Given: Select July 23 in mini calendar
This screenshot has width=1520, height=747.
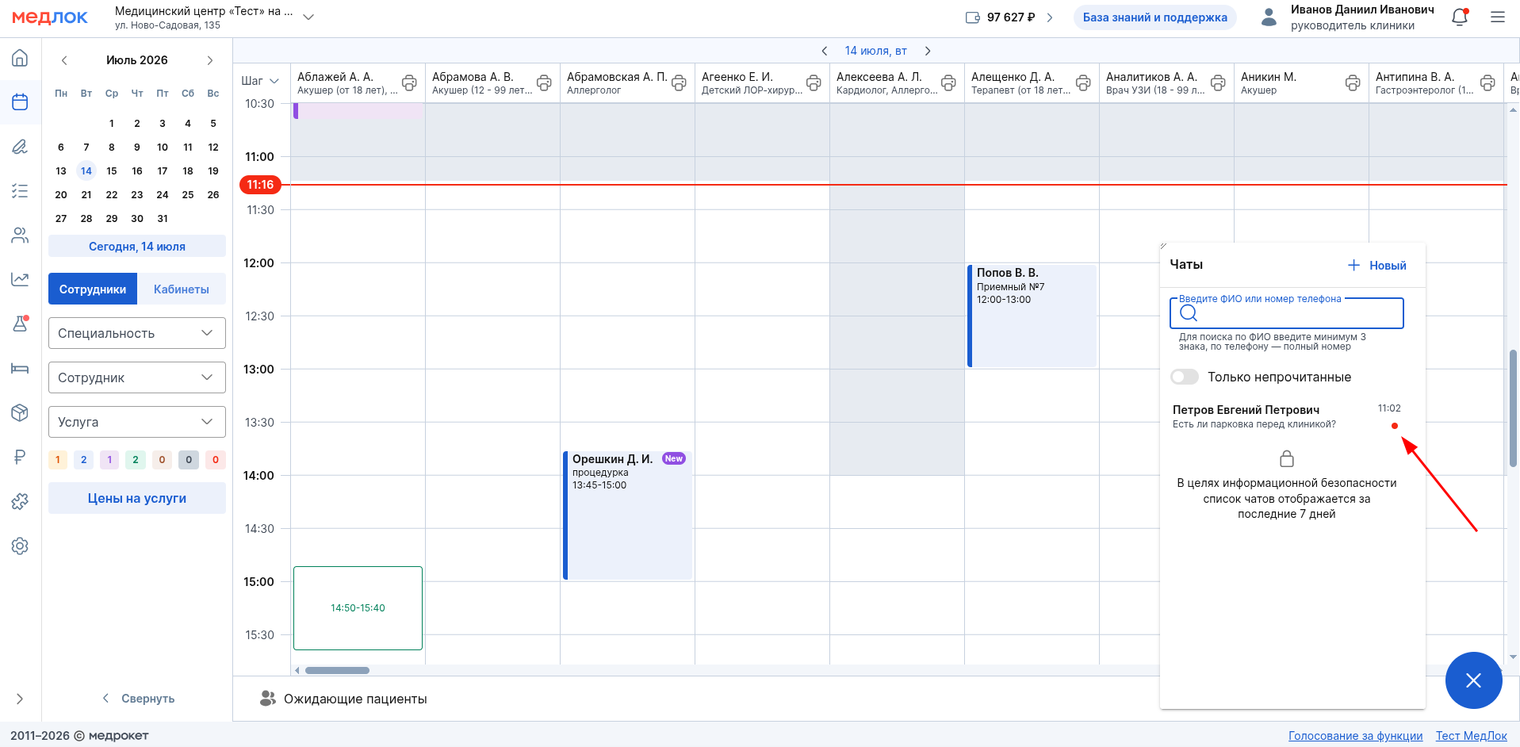Looking at the screenshot, I should (x=137, y=194).
